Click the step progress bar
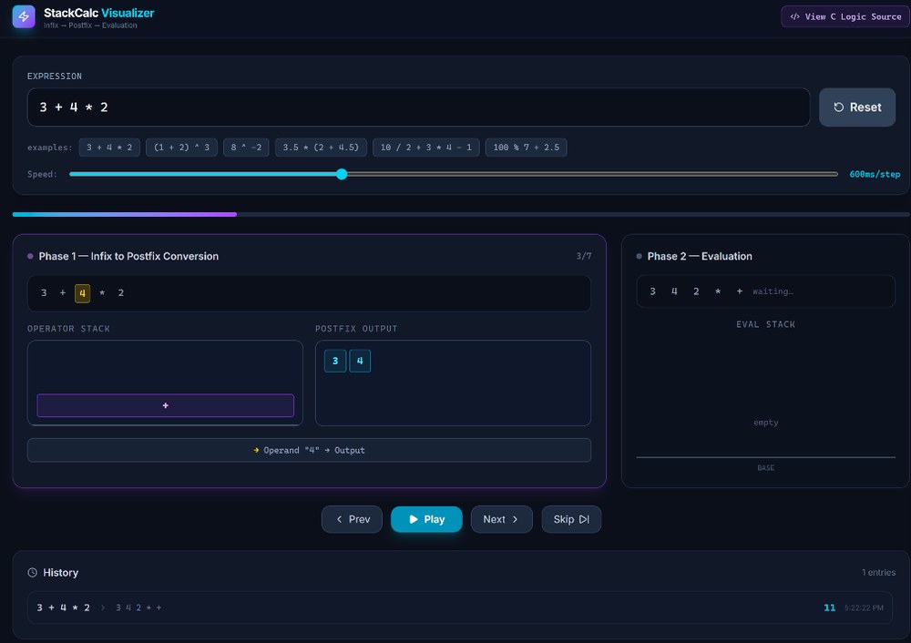The width and height of the screenshot is (911, 643). coord(461,214)
